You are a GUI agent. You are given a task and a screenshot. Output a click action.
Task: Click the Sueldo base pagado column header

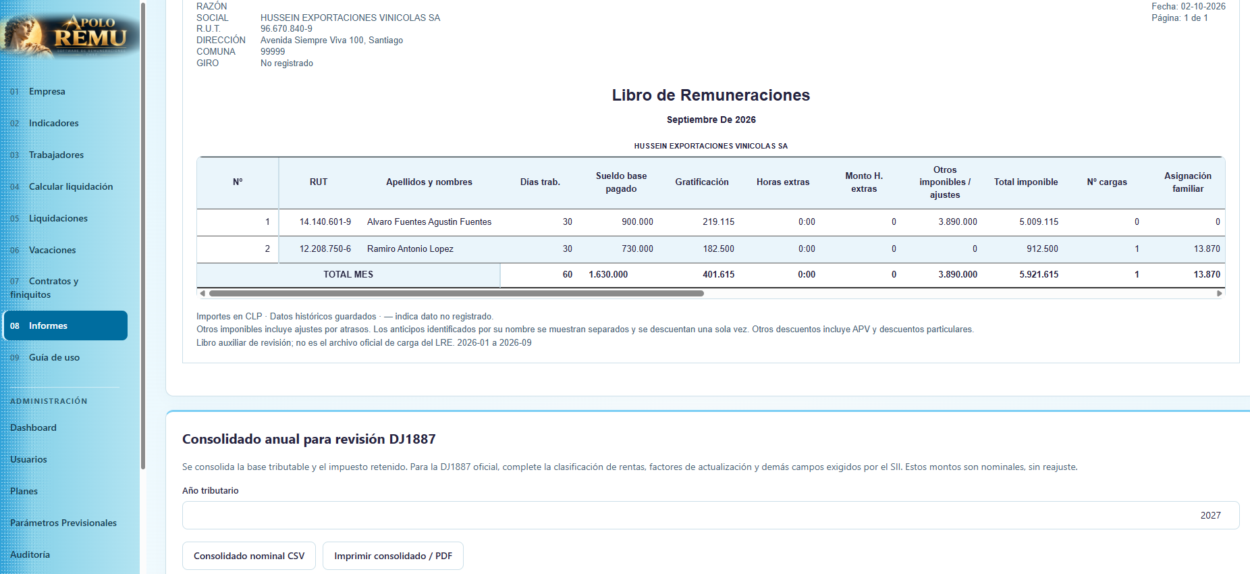pos(621,182)
